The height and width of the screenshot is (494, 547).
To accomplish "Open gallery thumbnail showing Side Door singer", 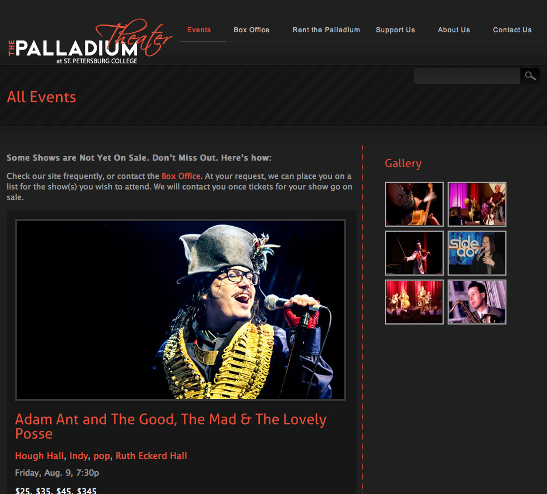I will (477, 253).
